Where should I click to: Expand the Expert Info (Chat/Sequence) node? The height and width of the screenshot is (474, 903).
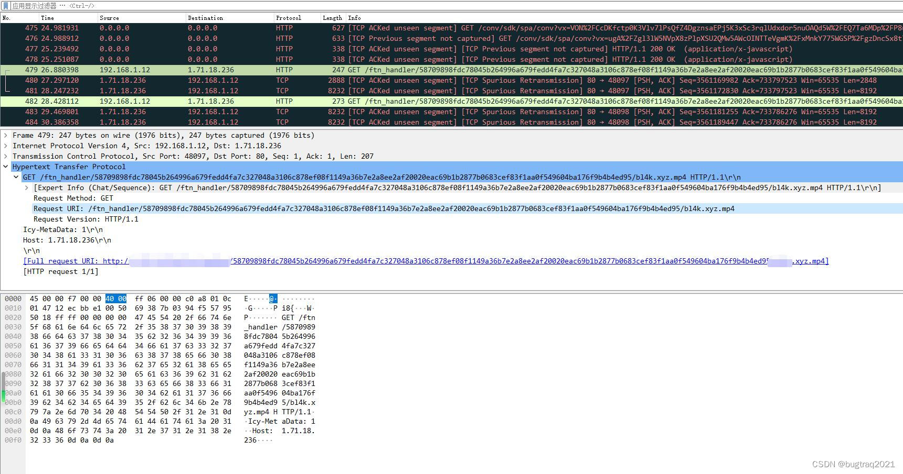pyautogui.click(x=27, y=188)
